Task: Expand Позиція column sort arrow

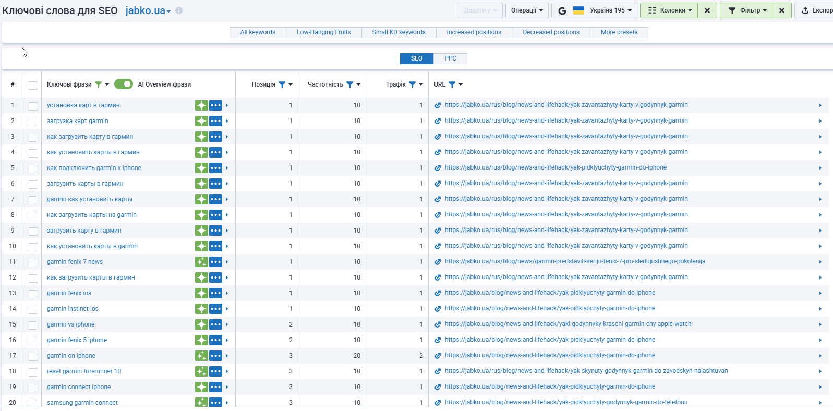Action: click(x=291, y=84)
